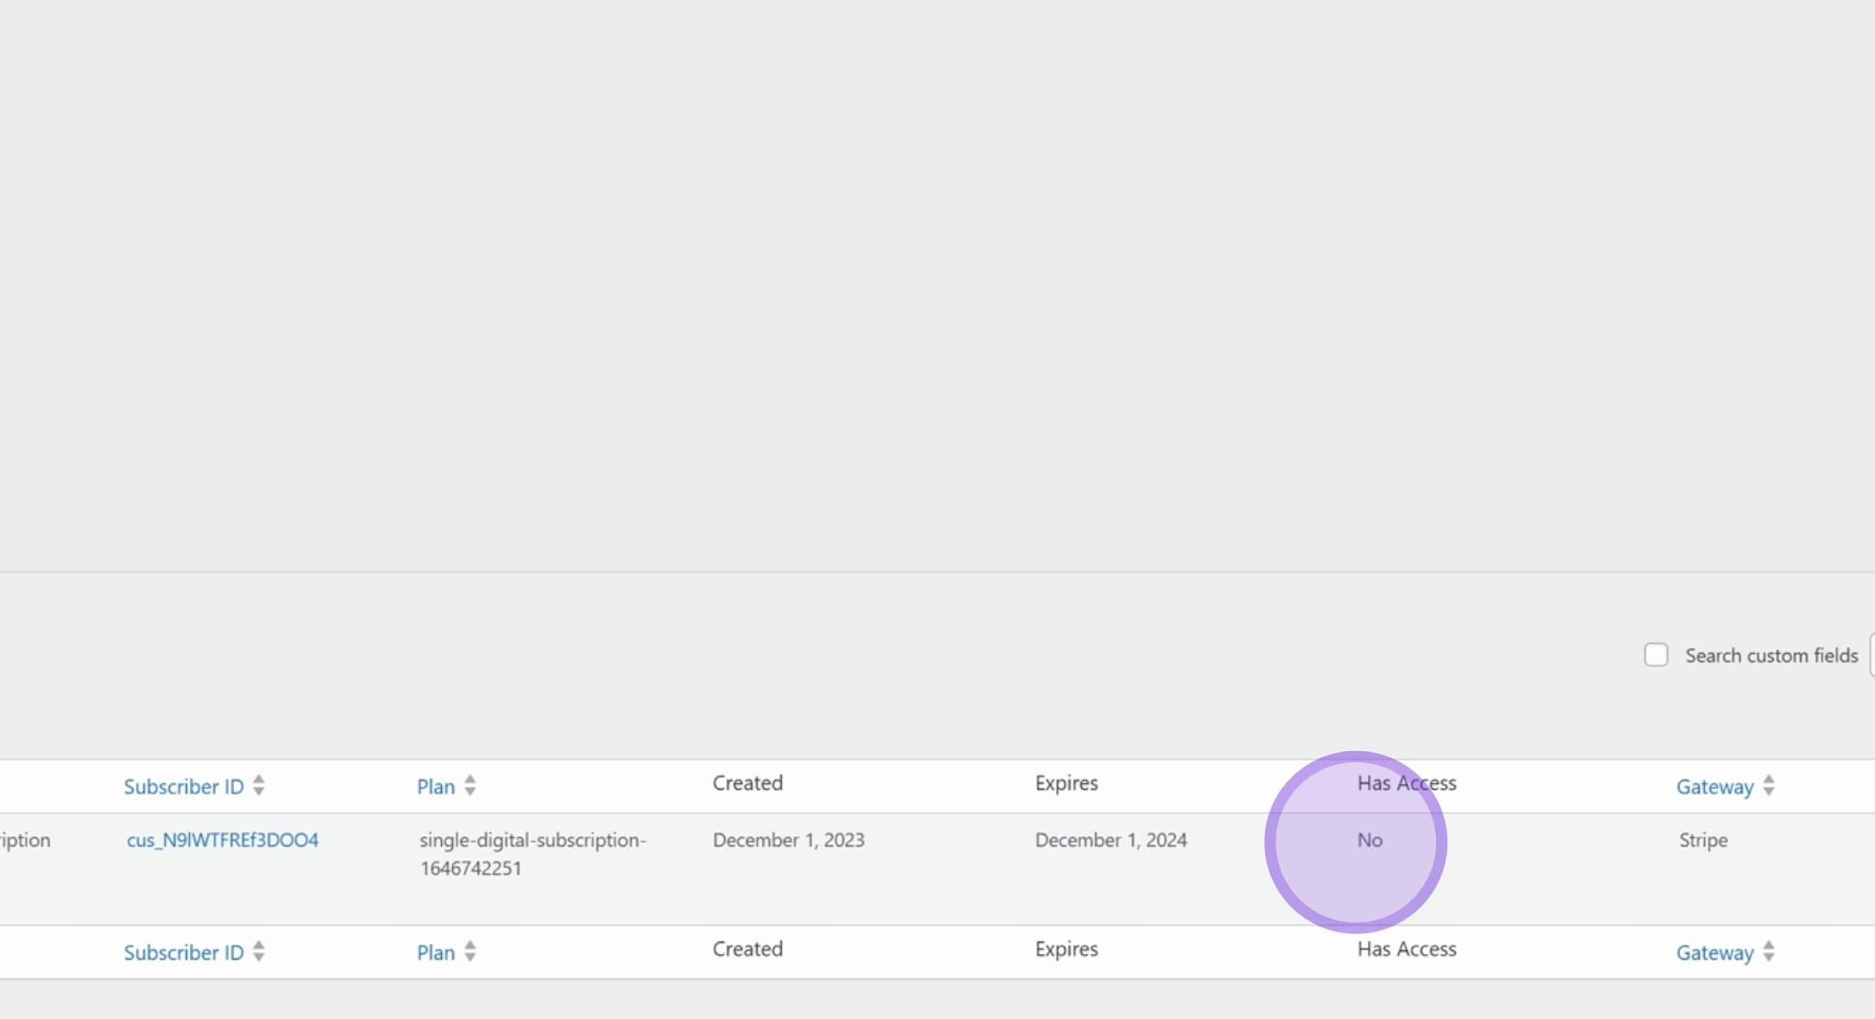Enable the Search custom fields checkbox
This screenshot has height=1019, width=1875.
(x=1656, y=655)
